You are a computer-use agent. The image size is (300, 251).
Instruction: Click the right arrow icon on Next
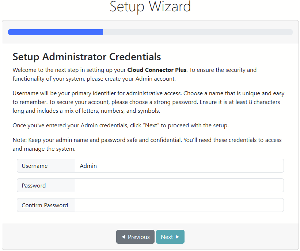pos(178,237)
